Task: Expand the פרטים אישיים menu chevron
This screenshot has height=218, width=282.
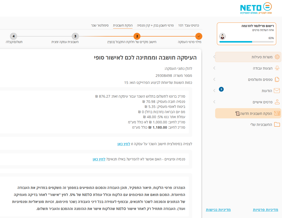Action: 214,102
